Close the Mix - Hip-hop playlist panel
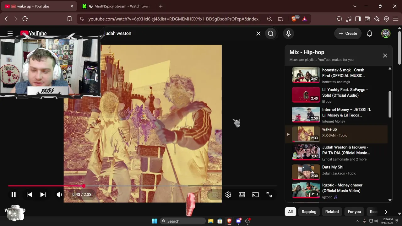402x226 pixels. [385, 56]
